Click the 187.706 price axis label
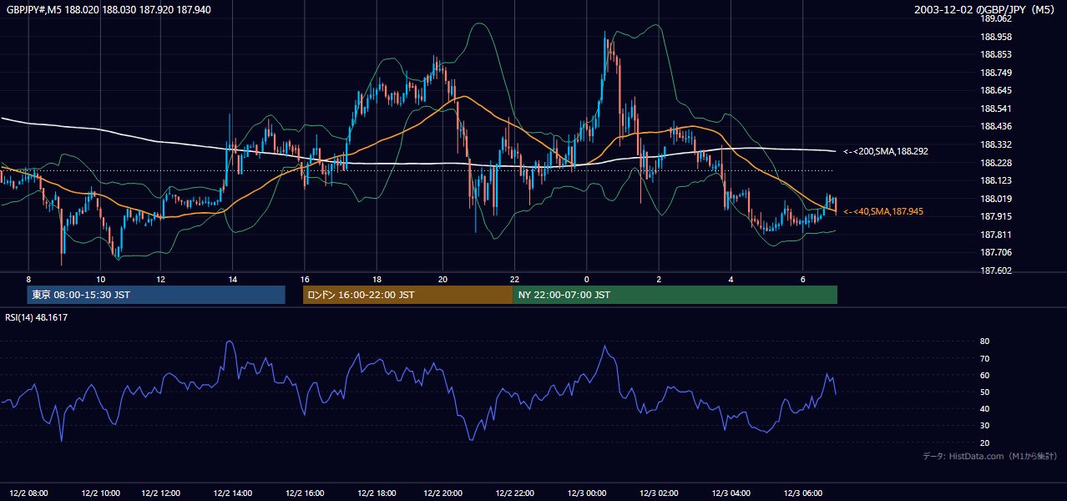Screen dimensions: 1067x501 997,253
